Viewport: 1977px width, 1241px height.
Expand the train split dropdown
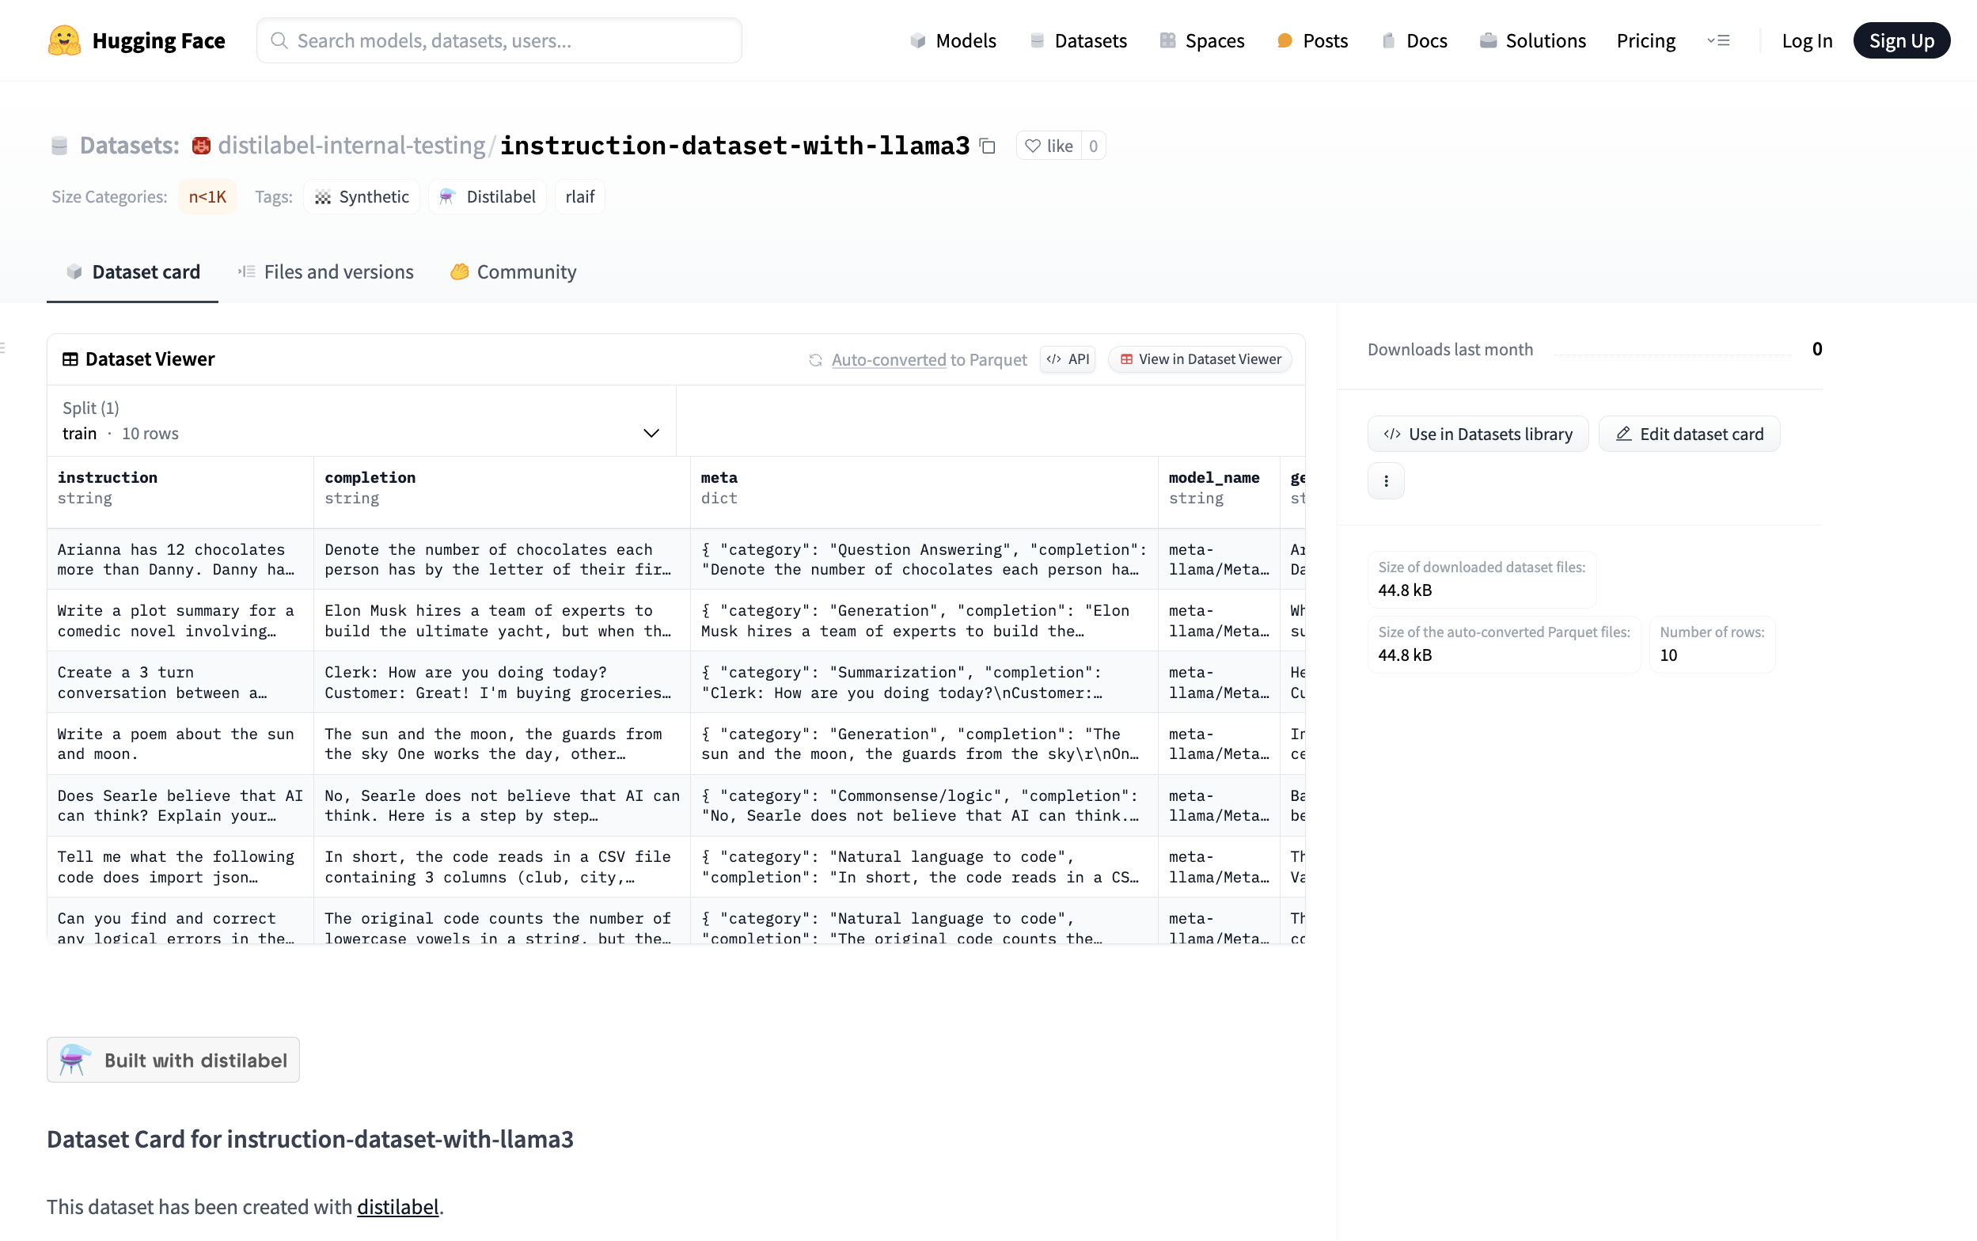click(x=361, y=421)
